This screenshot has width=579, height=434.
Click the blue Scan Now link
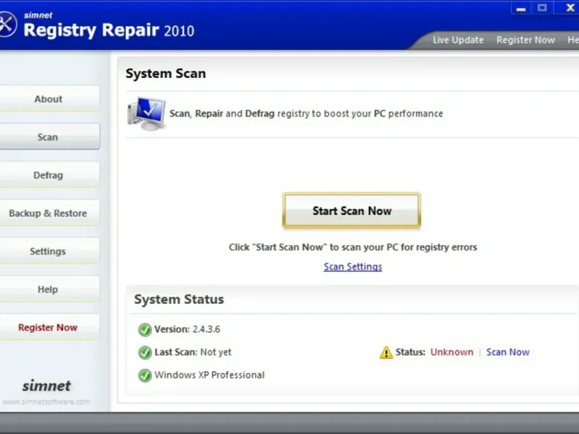[508, 352]
